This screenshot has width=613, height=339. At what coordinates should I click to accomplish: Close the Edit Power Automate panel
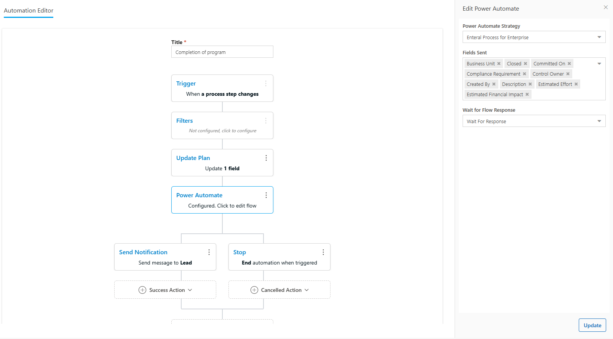[x=606, y=7]
